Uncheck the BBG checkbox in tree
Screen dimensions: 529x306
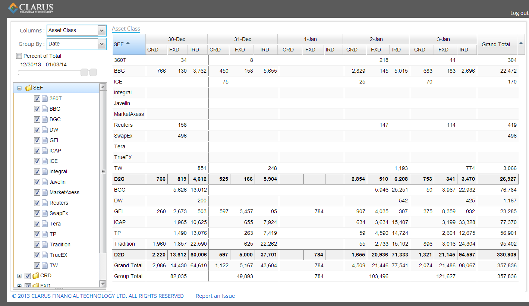(37, 109)
